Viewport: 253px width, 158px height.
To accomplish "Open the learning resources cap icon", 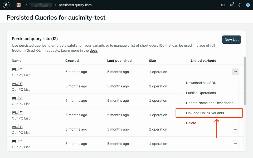I will [x=223, y=5].
